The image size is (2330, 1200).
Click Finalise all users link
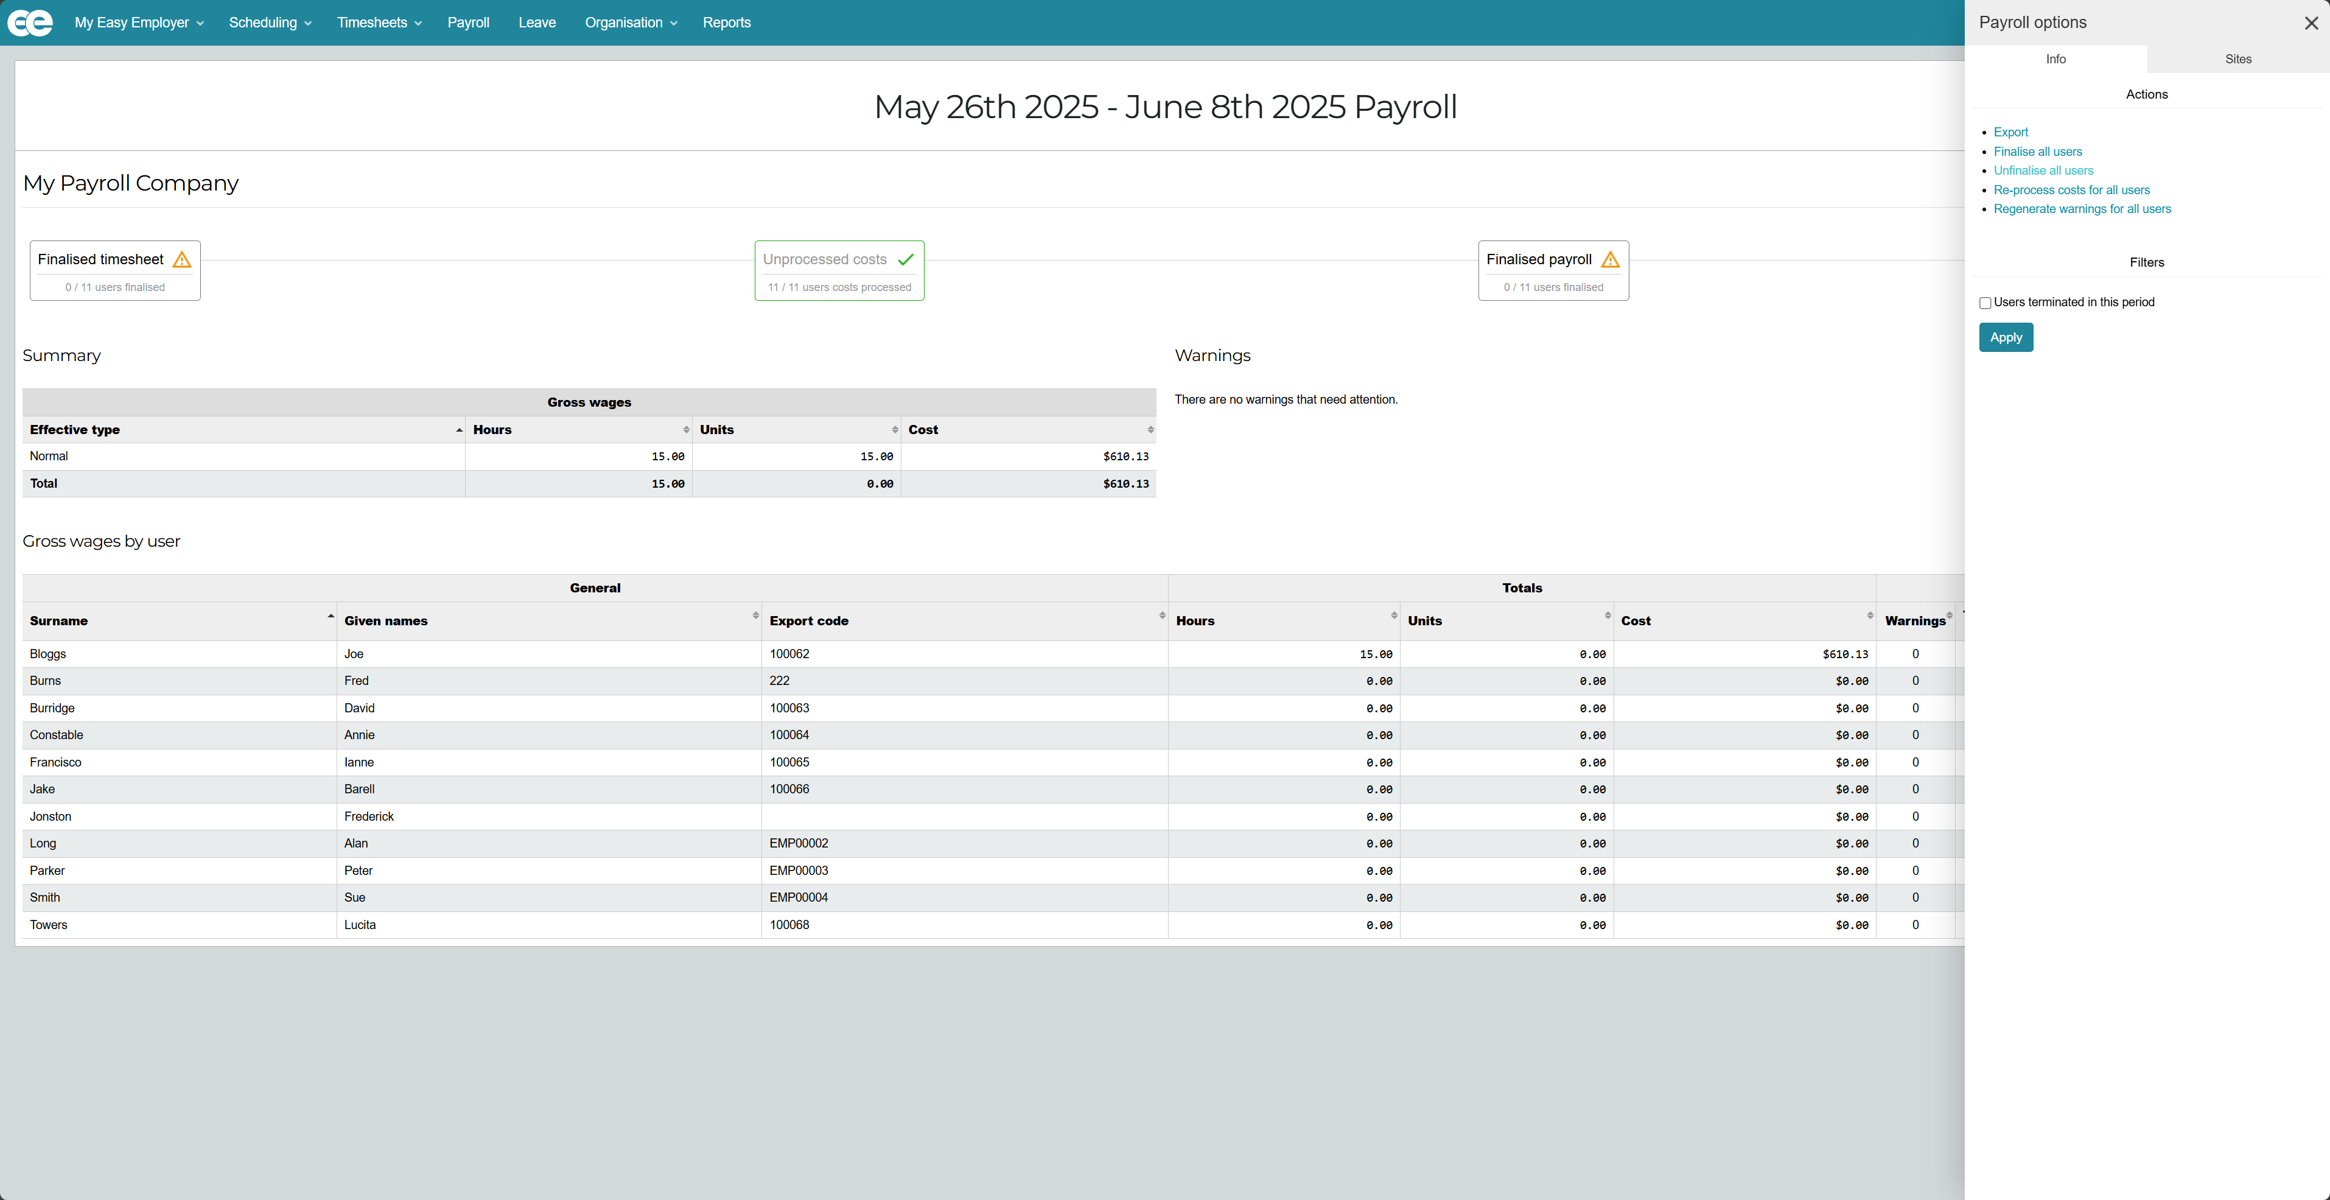(2037, 152)
